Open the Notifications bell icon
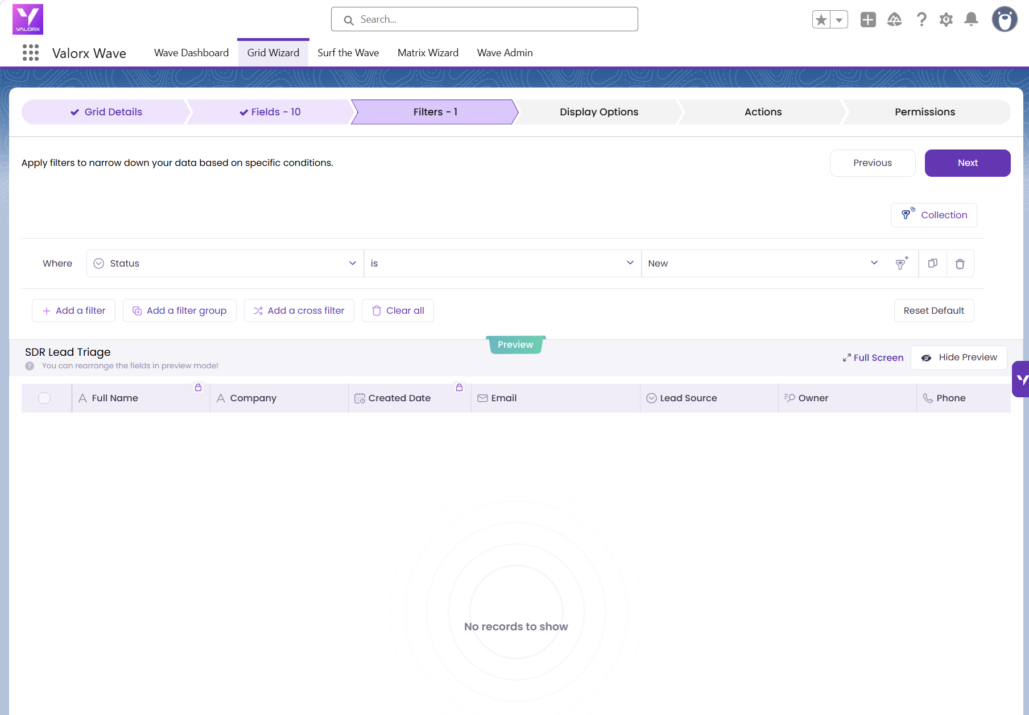Viewport: 1029px width, 715px height. pos(972,20)
